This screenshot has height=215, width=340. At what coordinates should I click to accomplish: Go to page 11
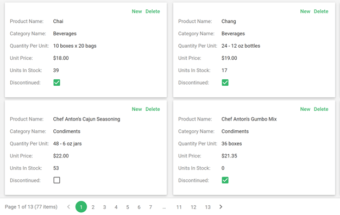pos(179,207)
